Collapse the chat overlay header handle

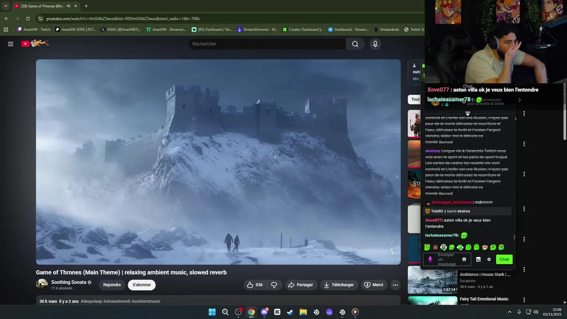coord(467,114)
